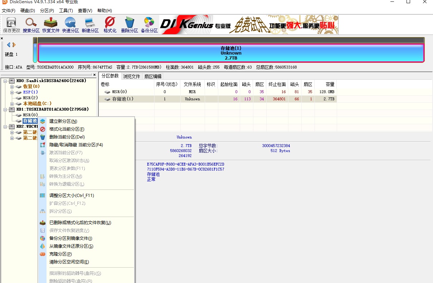Click the red prohibition icon beside 格式化当前分区
The width and height of the screenshot is (433, 283).
[x=43, y=129]
